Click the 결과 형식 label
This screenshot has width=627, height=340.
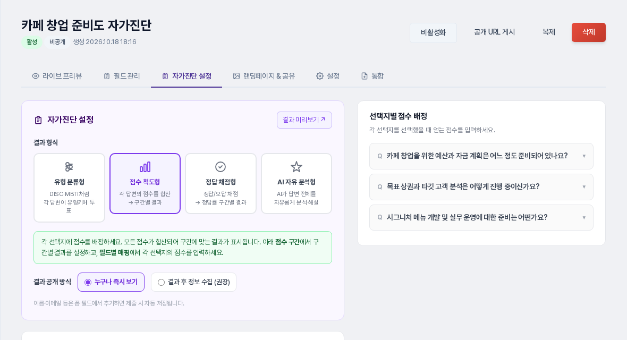click(x=46, y=143)
